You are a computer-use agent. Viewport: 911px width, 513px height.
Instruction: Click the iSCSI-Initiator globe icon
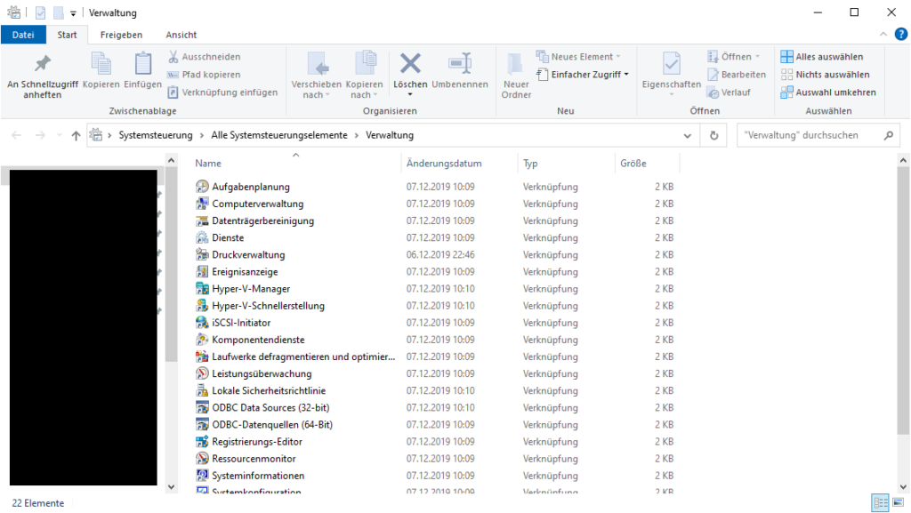pos(202,322)
